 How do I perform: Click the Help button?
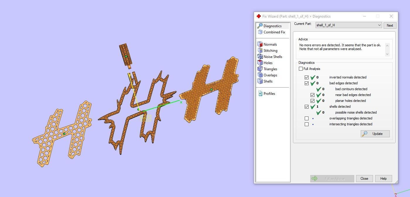383,179
